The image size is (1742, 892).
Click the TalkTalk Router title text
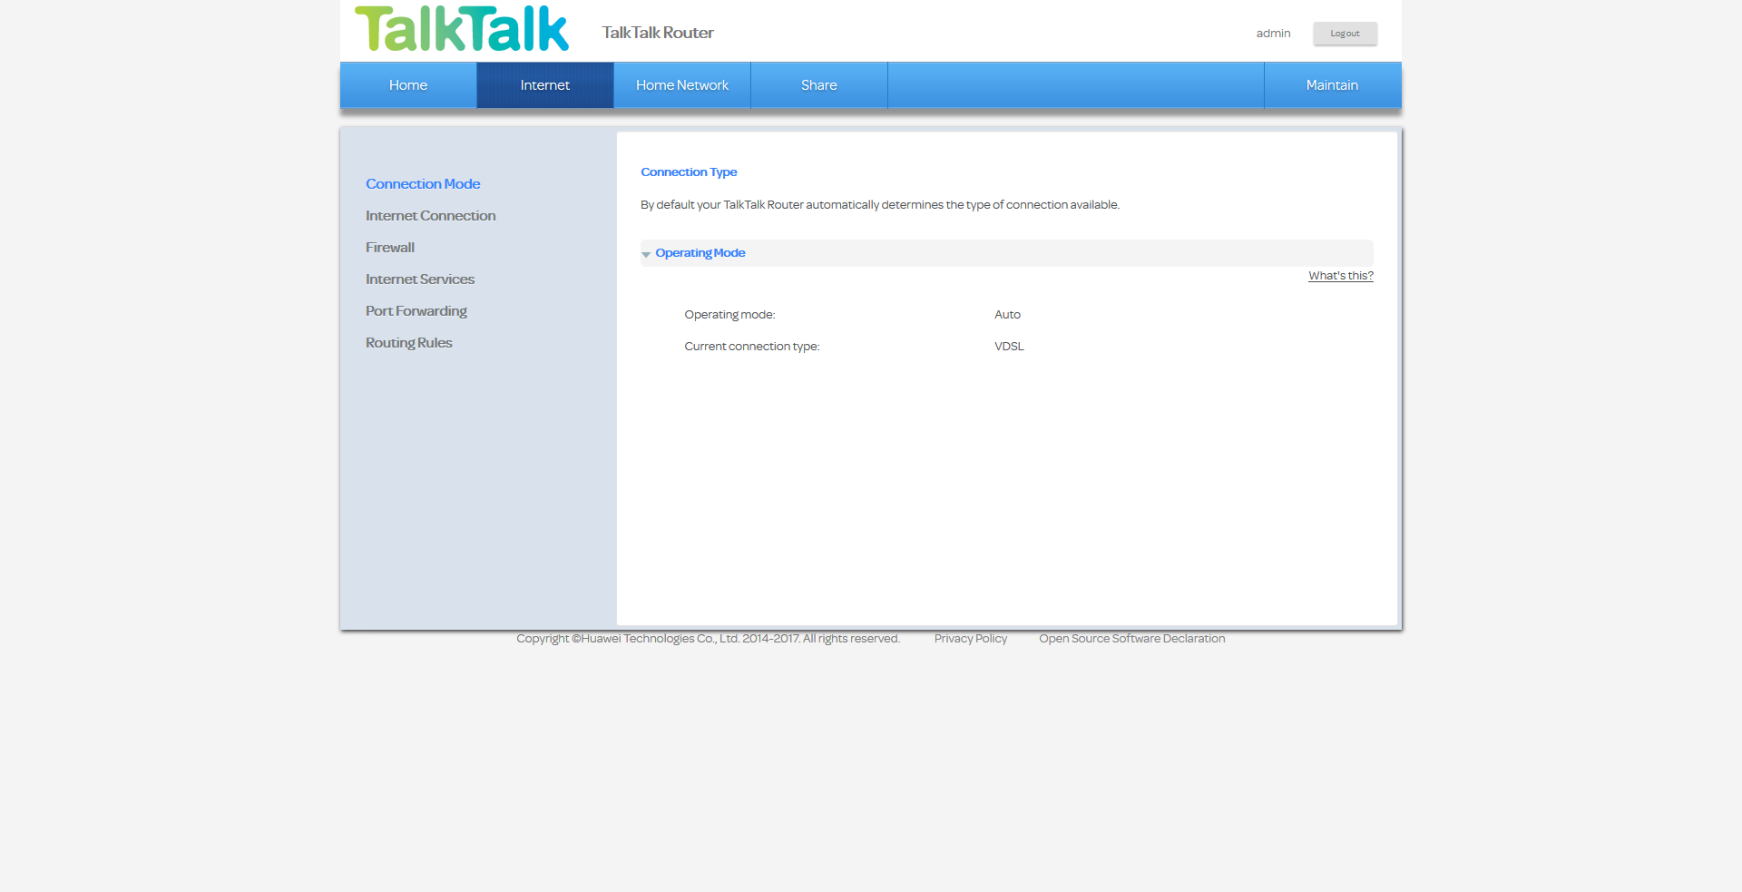[658, 33]
